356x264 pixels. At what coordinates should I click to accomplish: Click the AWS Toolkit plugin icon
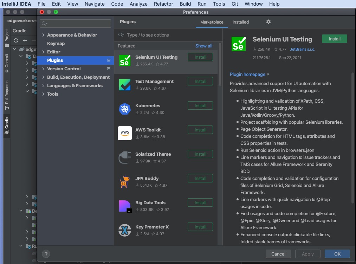125,133
